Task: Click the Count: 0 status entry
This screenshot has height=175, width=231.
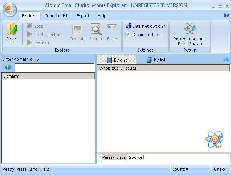Action: 180,169
